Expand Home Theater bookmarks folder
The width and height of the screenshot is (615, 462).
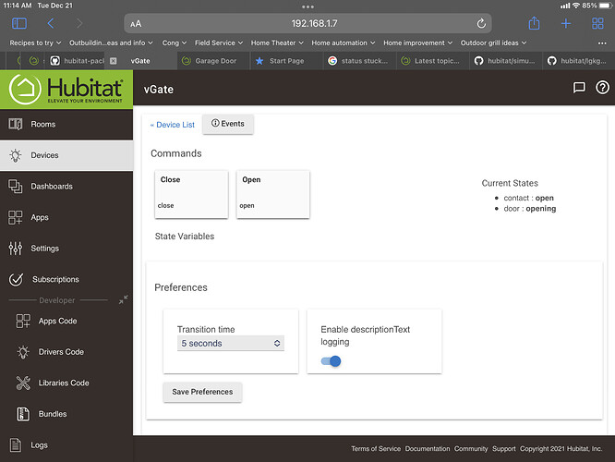[x=277, y=43]
